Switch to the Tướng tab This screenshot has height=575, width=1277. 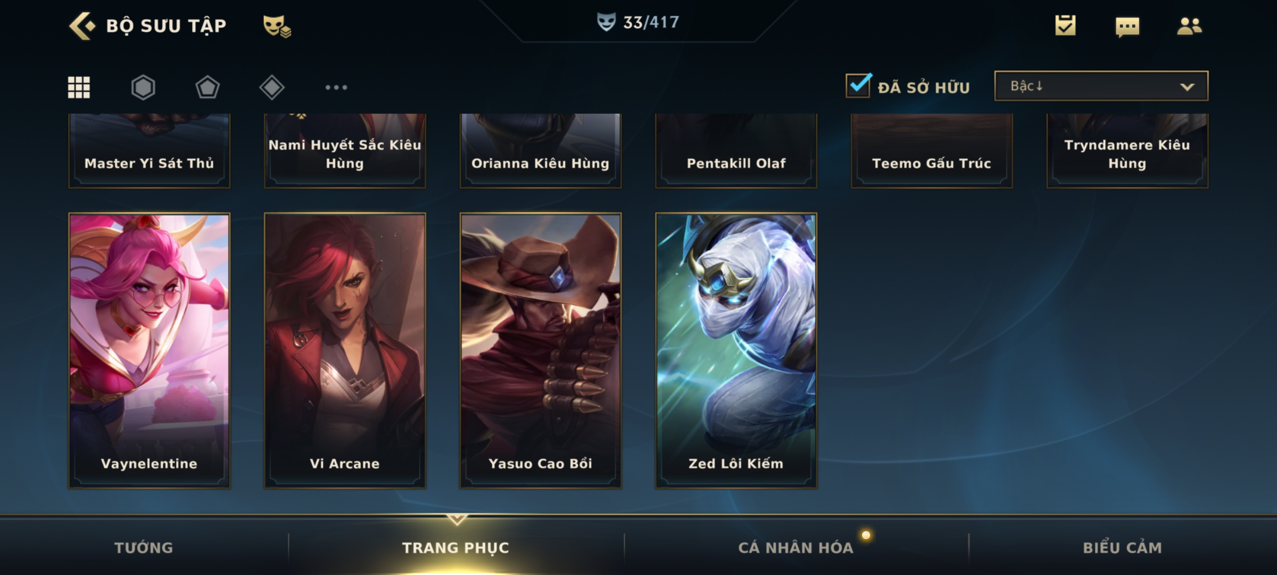[144, 547]
